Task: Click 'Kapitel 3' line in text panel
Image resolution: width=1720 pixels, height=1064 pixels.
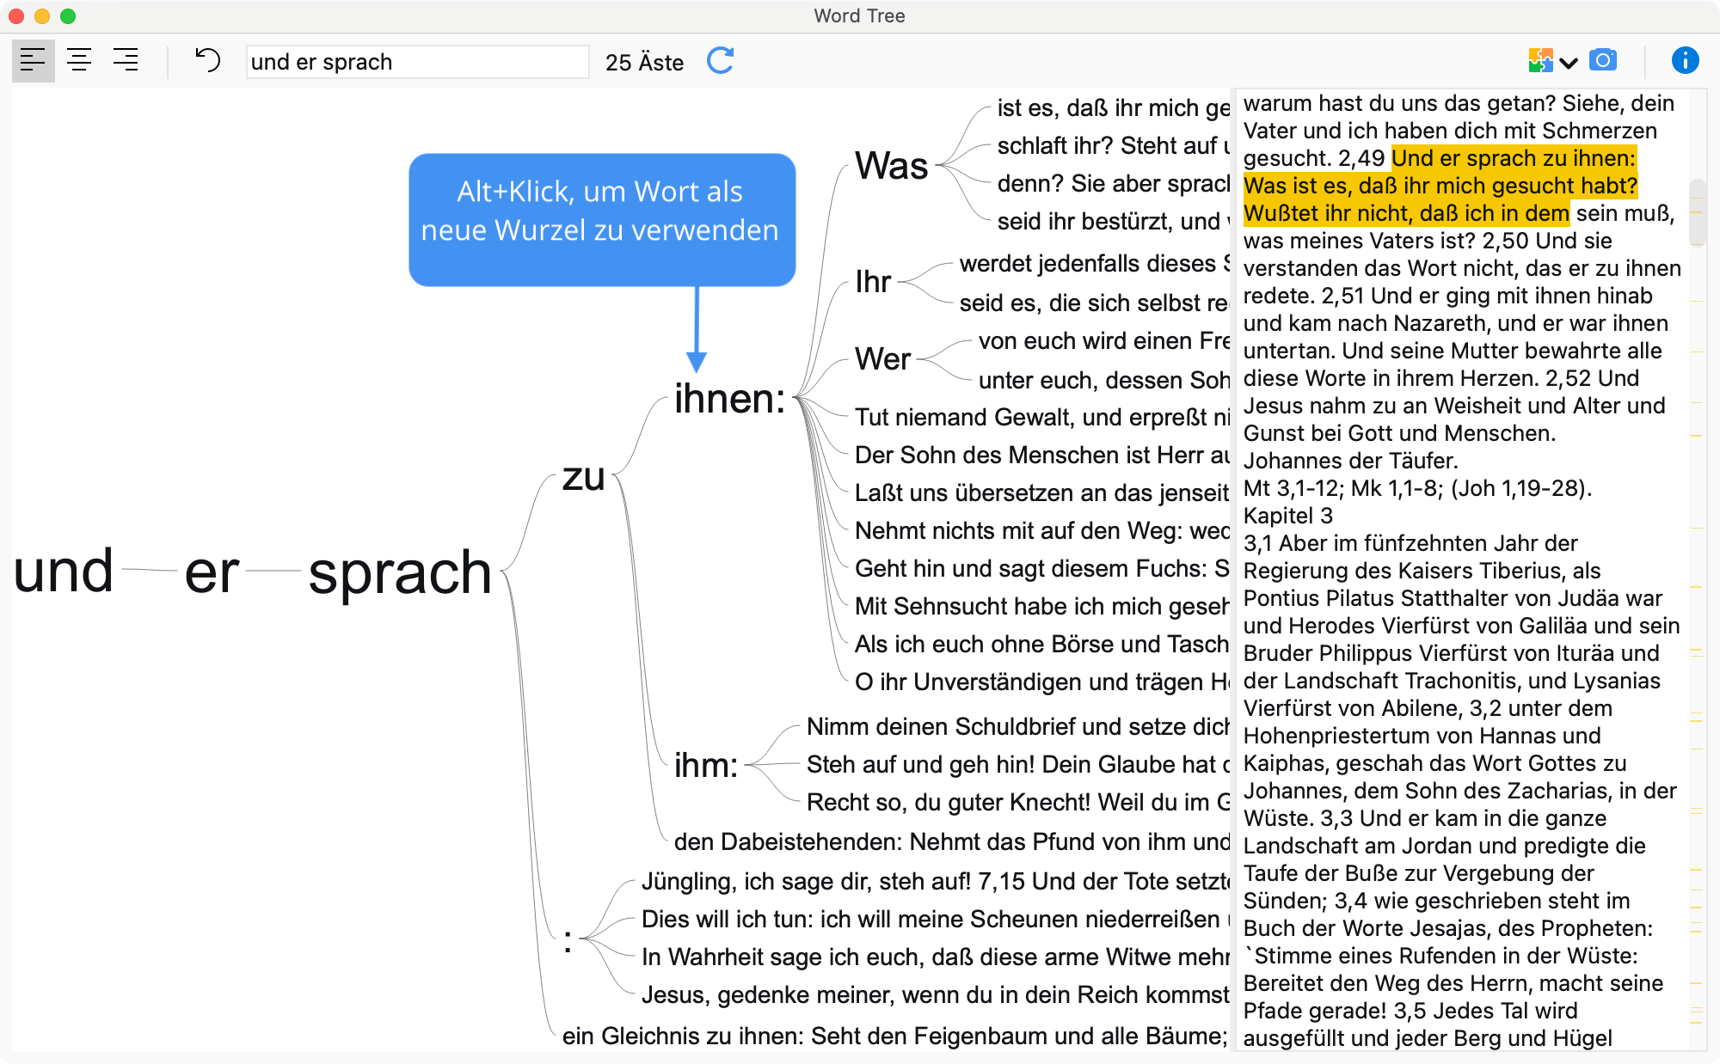Action: [x=1288, y=516]
